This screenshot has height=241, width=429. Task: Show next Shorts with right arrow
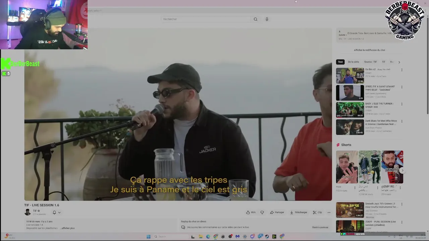click(x=403, y=171)
